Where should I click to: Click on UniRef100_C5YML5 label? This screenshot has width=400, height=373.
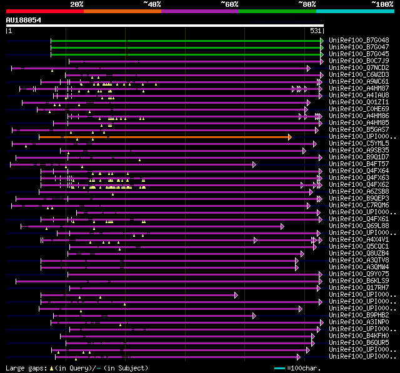(359, 144)
